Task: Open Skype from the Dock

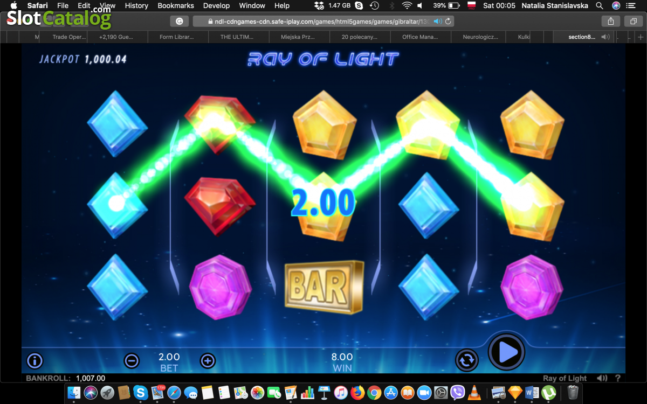Action: pyautogui.click(x=141, y=393)
